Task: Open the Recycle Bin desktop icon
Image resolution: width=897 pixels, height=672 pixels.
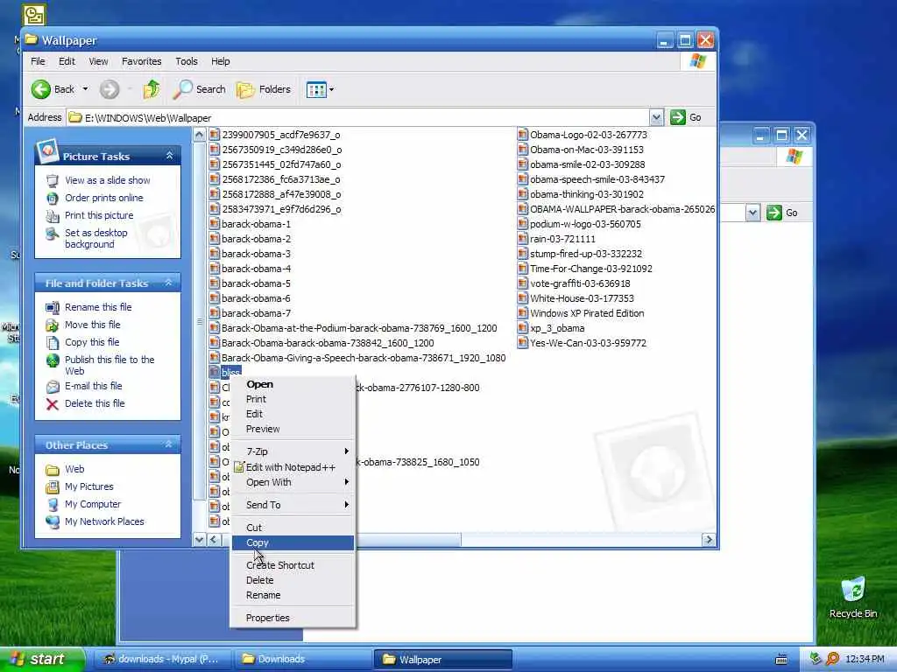Action: coord(853,597)
